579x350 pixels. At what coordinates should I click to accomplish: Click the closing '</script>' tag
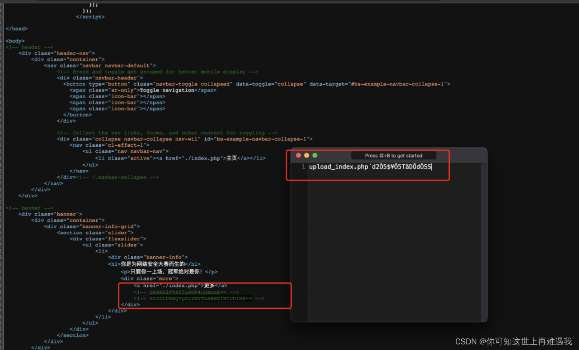pos(90,17)
